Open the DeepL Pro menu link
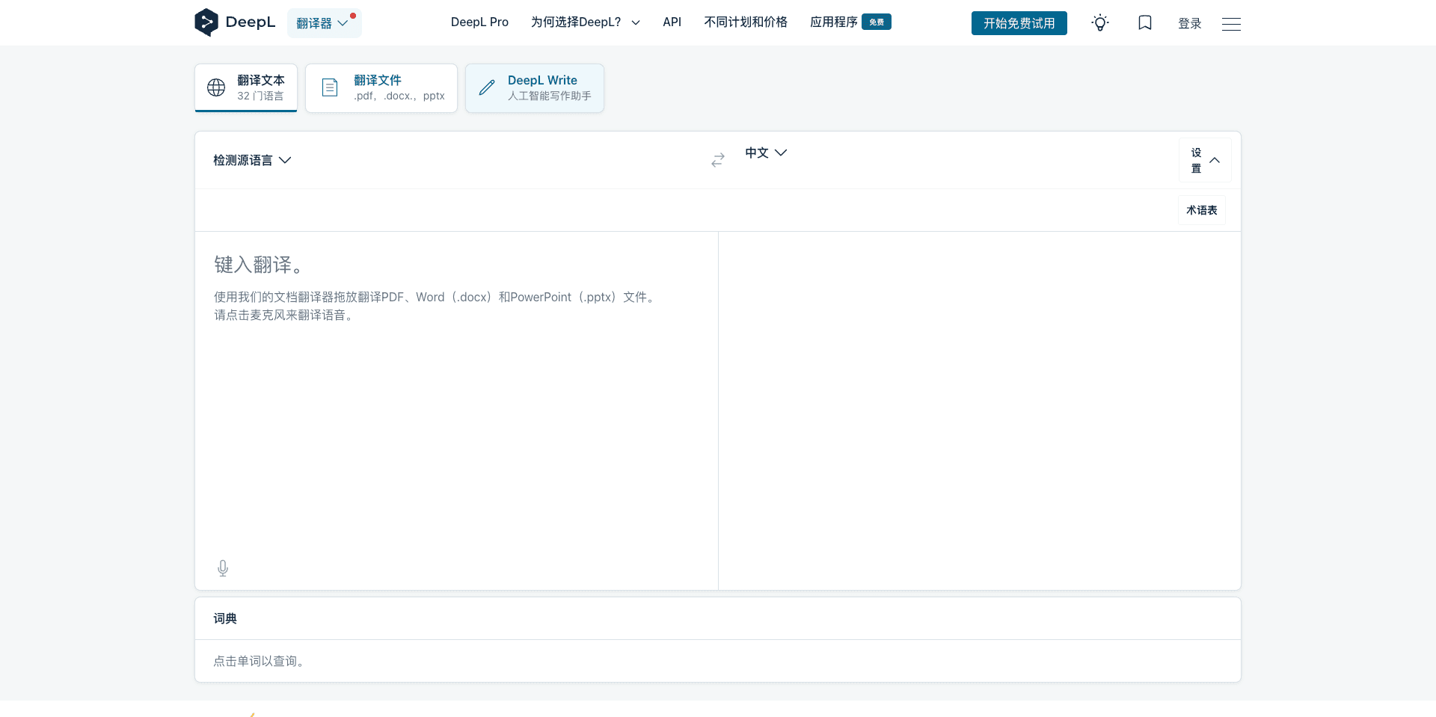1436x717 pixels. coord(479,22)
